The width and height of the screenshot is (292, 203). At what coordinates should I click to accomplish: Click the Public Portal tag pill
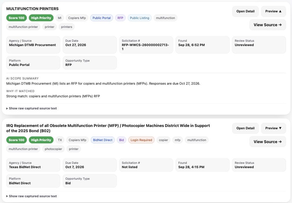click(x=102, y=18)
